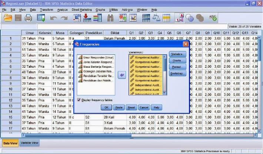Screen dimensions: 263x154
Task: Switch to the Variable View tab
Action: 29,143
